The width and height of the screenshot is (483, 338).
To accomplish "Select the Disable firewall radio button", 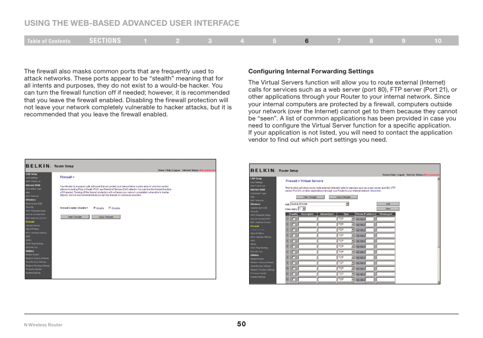I will click(110, 208).
